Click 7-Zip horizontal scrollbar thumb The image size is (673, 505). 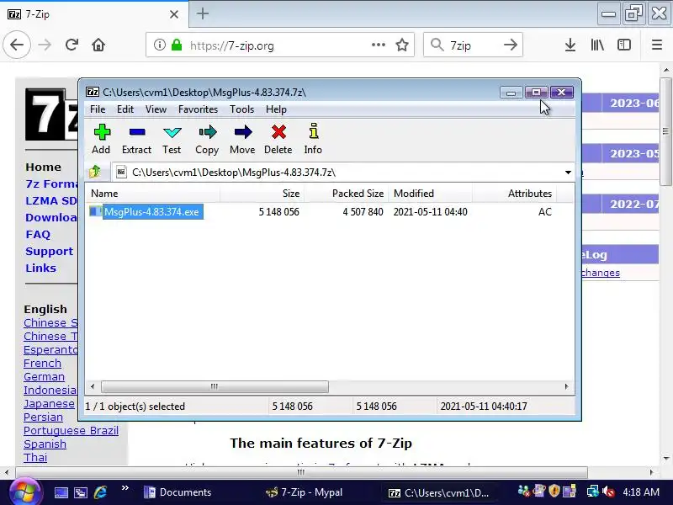point(215,386)
